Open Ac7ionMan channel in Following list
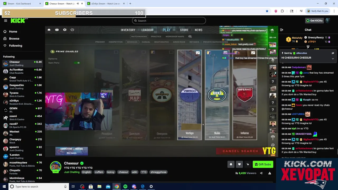 pyautogui.click(x=22, y=71)
